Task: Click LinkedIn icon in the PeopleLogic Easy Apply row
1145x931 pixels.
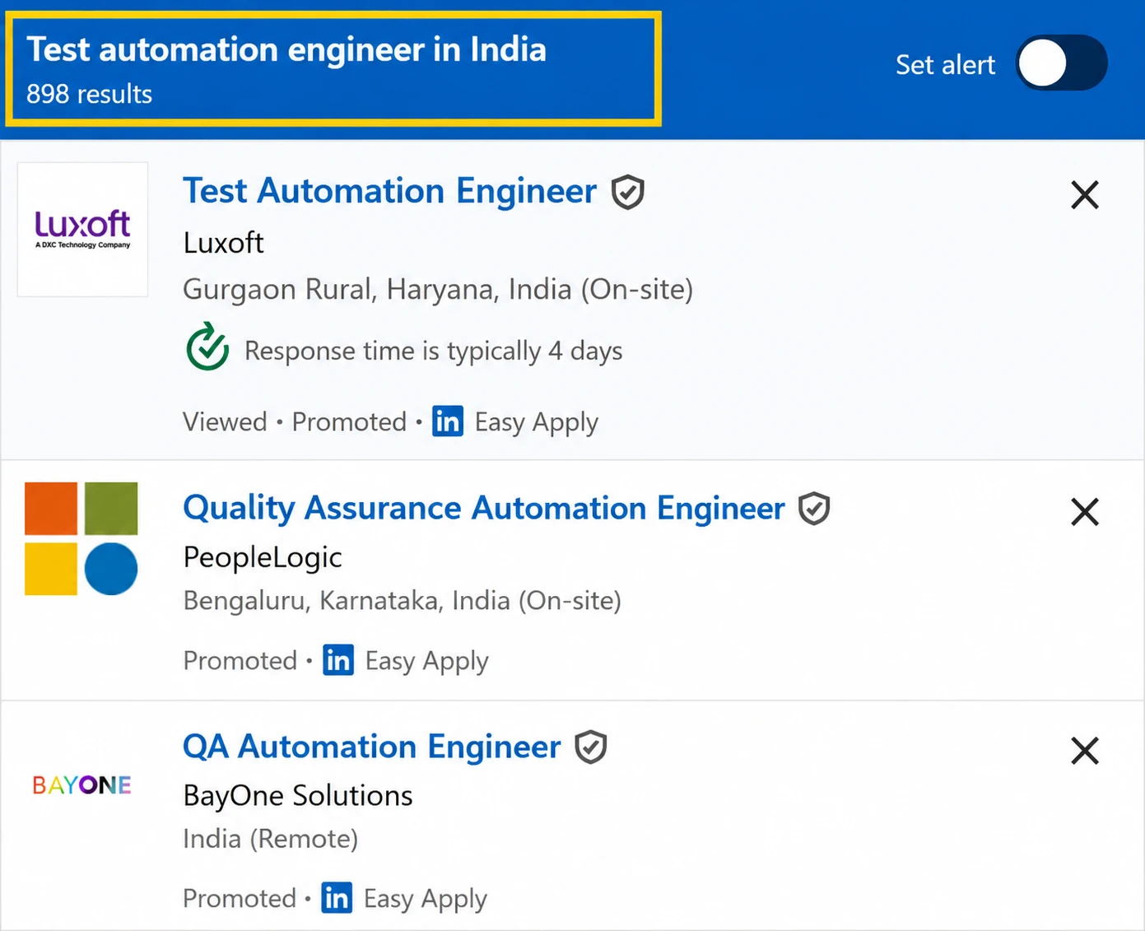Action: [338, 660]
